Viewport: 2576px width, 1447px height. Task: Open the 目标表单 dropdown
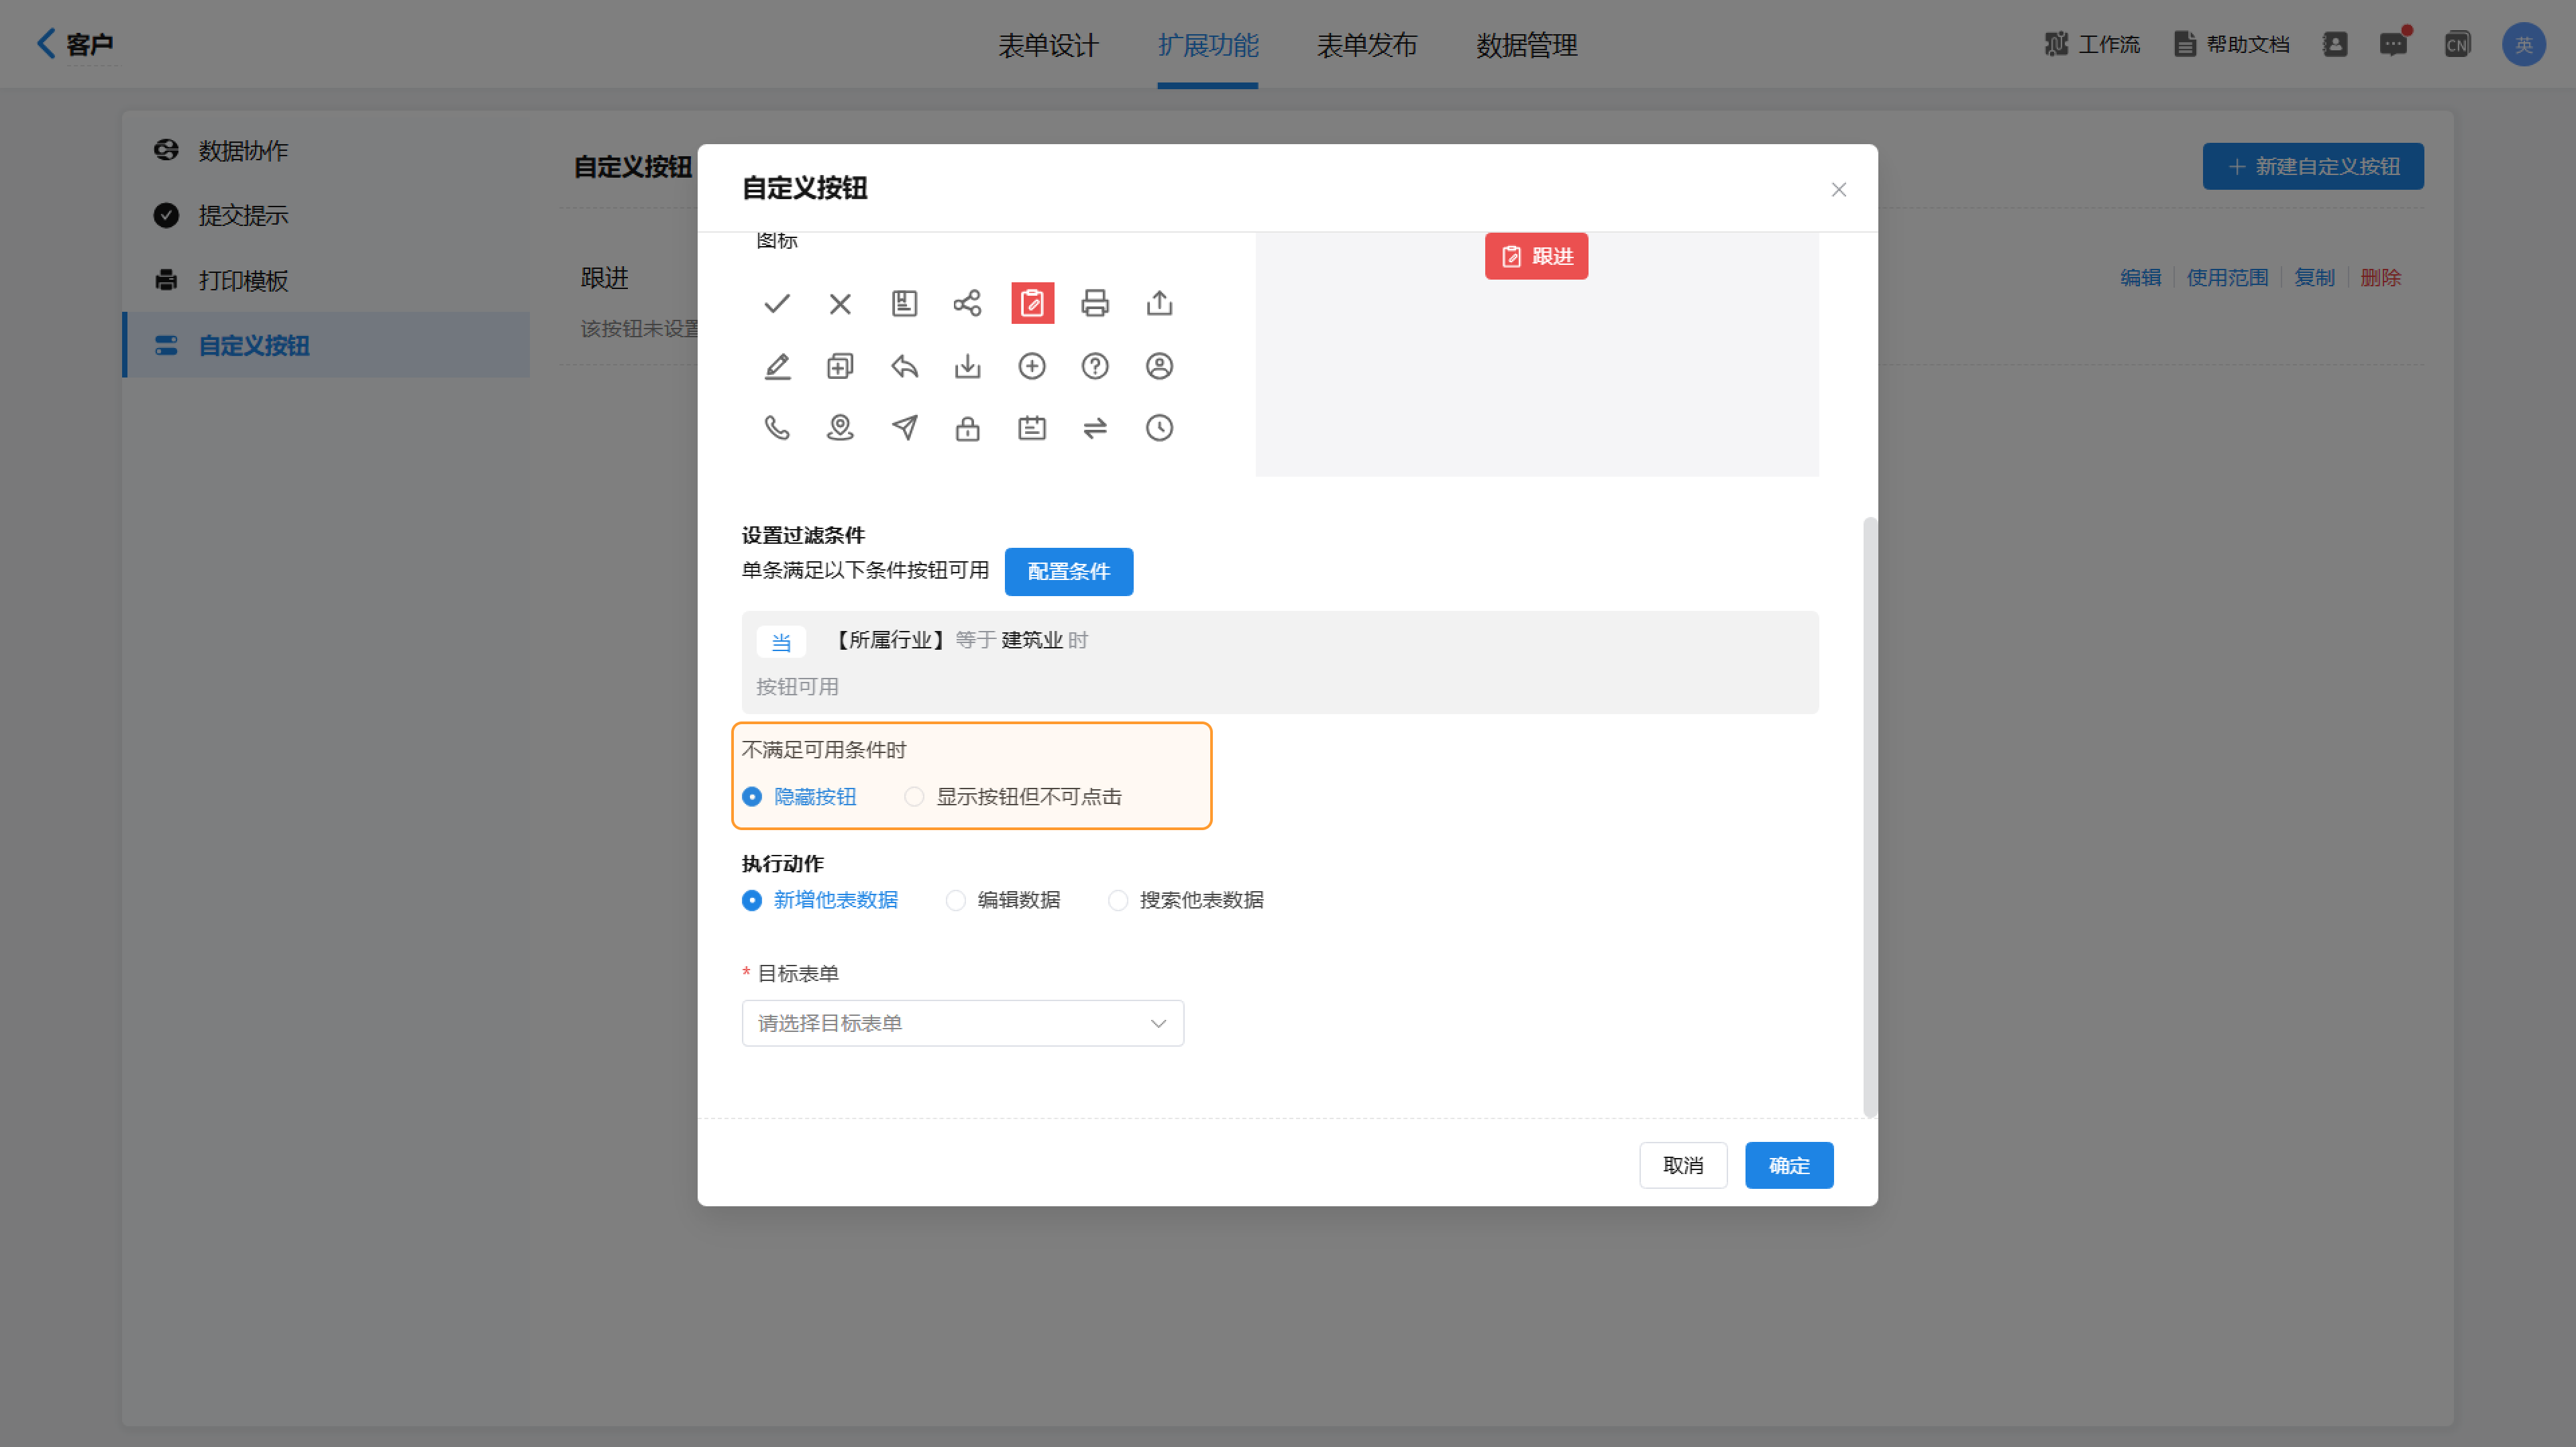click(x=962, y=1023)
